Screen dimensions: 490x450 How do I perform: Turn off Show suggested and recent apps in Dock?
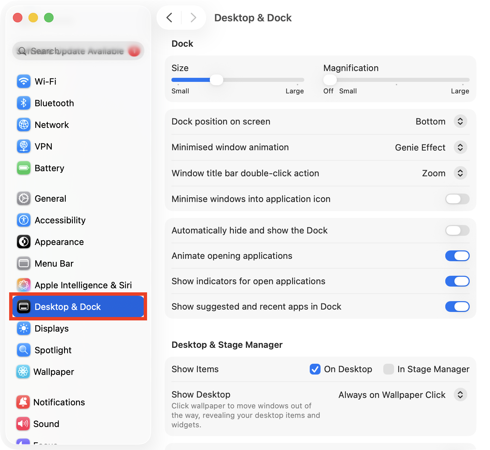coord(457,307)
